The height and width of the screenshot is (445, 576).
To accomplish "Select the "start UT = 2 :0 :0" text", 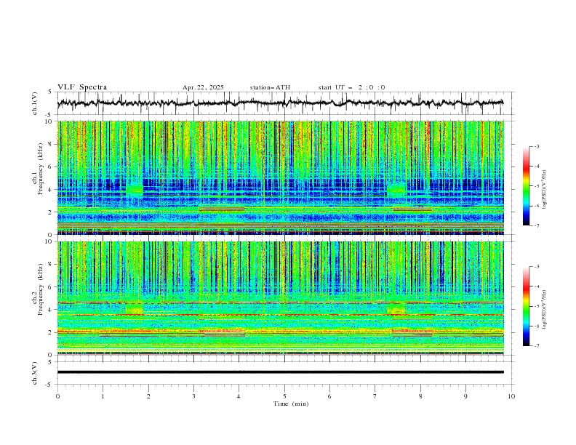I will [351, 87].
